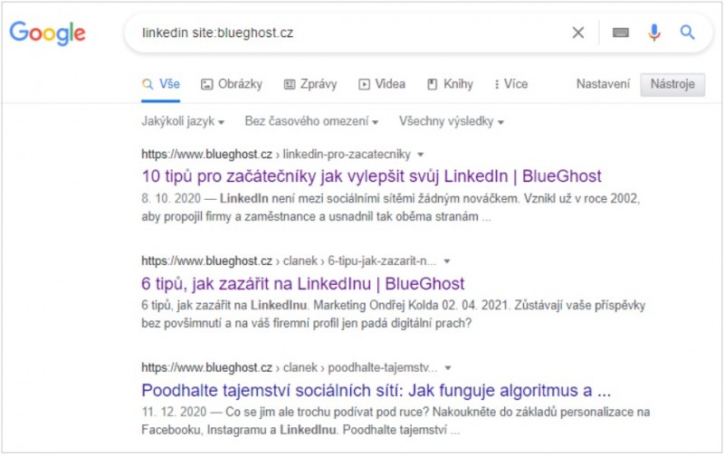Switch to the Videa tab
This screenshot has height=456, width=724.
(382, 84)
